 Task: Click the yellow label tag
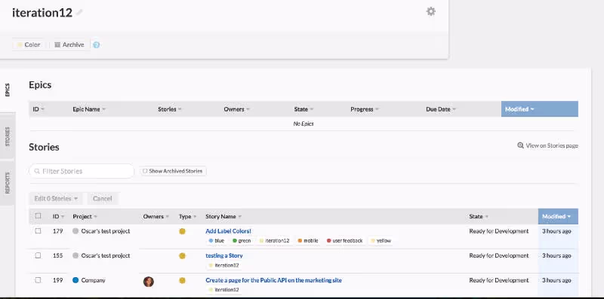(381, 240)
